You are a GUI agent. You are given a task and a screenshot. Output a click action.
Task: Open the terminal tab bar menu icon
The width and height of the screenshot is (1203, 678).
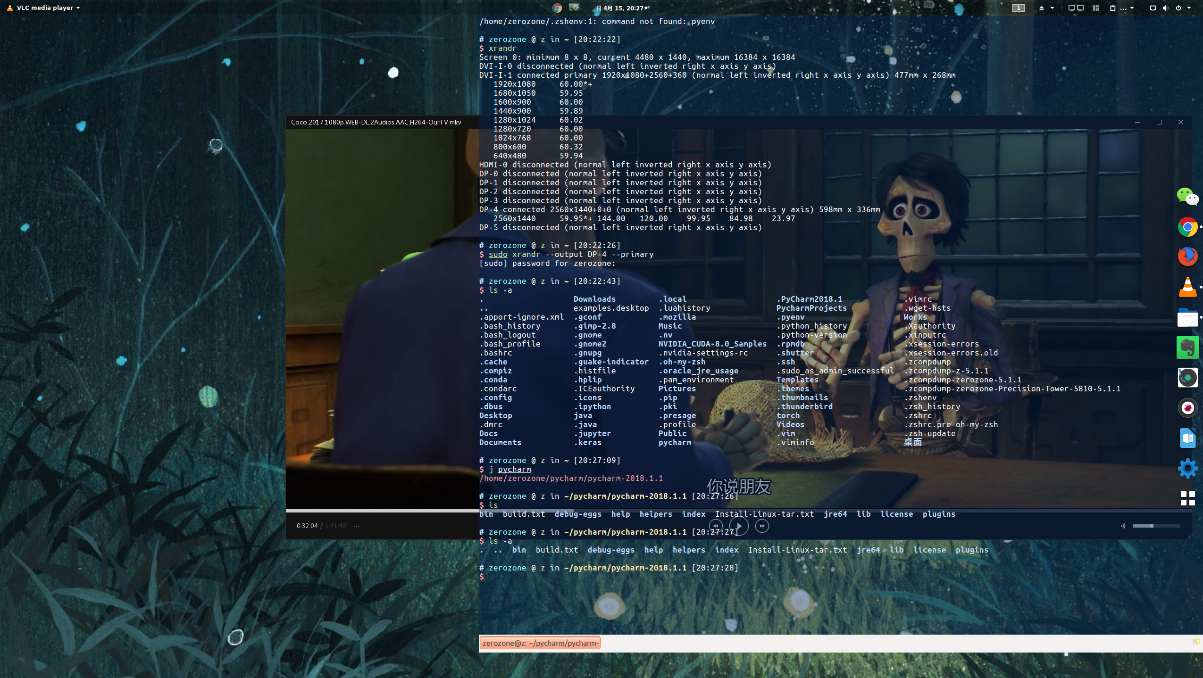(1196, 642)
